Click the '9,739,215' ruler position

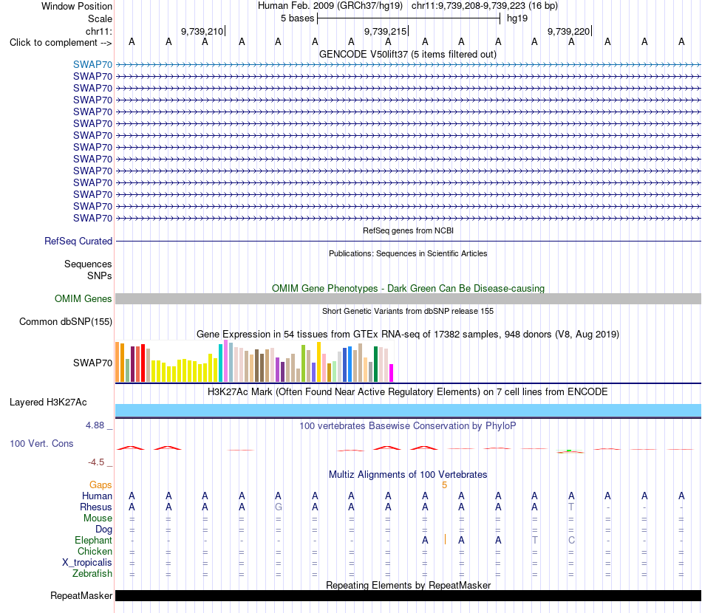(x=385, y=31)
